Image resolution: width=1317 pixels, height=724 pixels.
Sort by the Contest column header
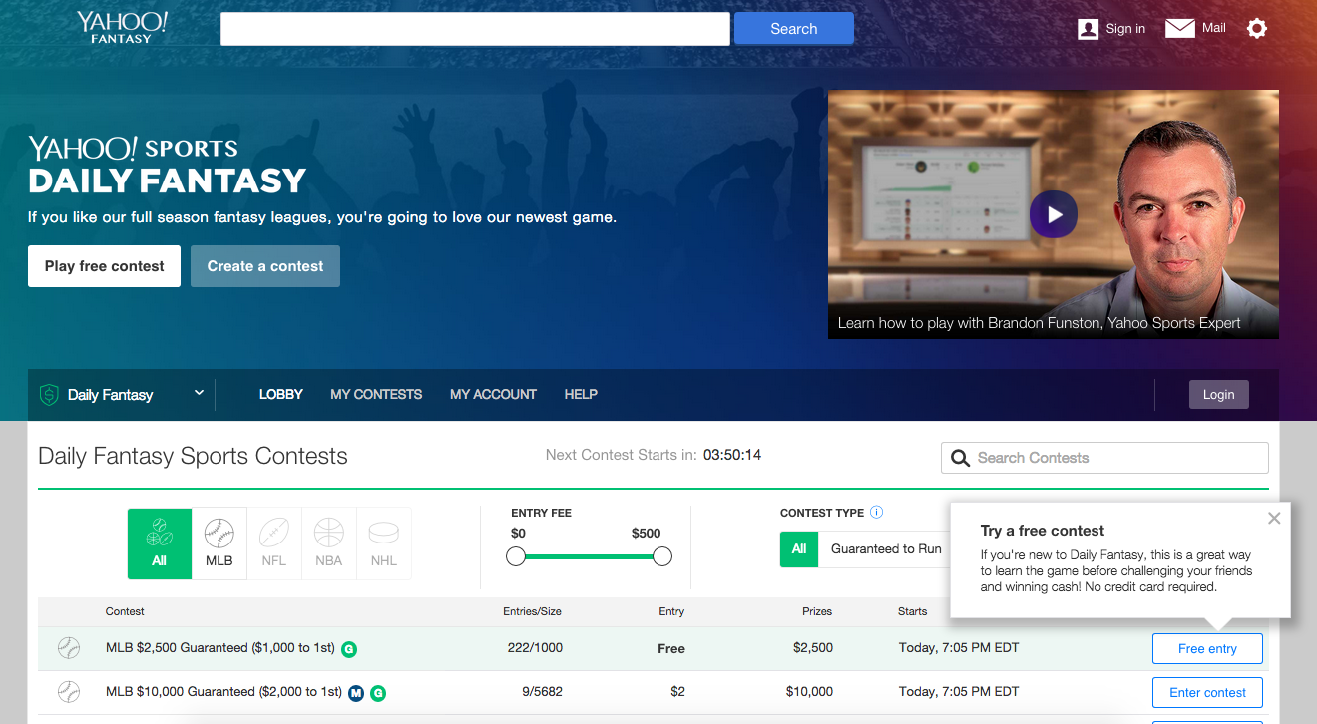[x=125, y=611]
